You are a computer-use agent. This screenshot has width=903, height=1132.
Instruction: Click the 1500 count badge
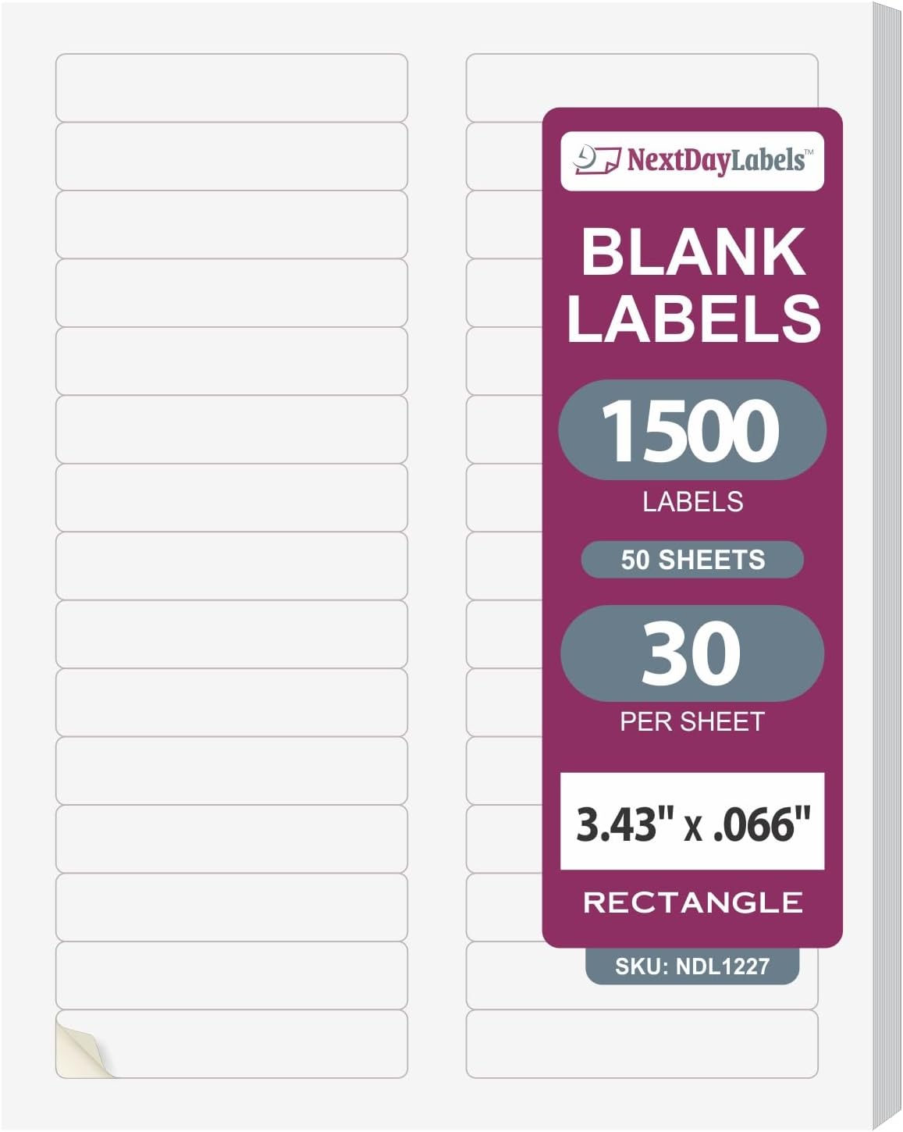(692, 429)
